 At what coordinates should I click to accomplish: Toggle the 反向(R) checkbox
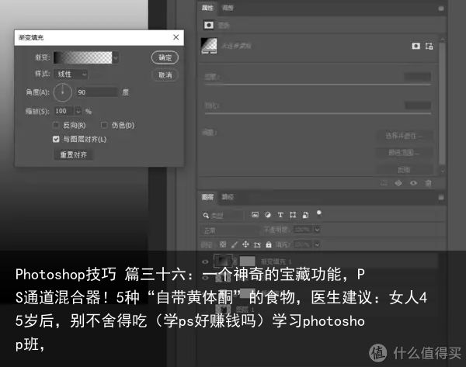click(x=56, y=125)
